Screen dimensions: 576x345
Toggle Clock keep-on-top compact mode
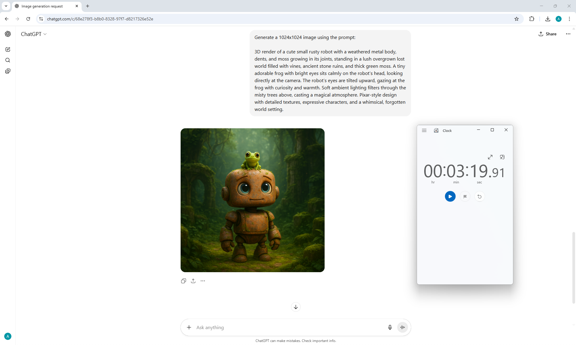point(502,157)
